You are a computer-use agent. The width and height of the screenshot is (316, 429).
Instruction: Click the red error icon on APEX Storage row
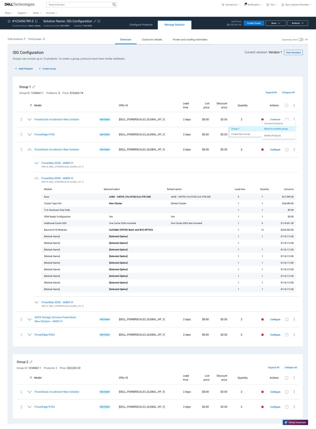pyautogui.click(x=263, y=319)
